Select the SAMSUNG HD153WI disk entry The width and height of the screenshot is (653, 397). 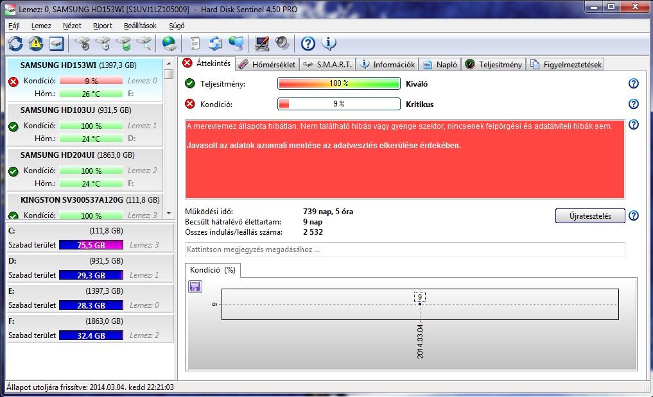click(x=85, y=80)
